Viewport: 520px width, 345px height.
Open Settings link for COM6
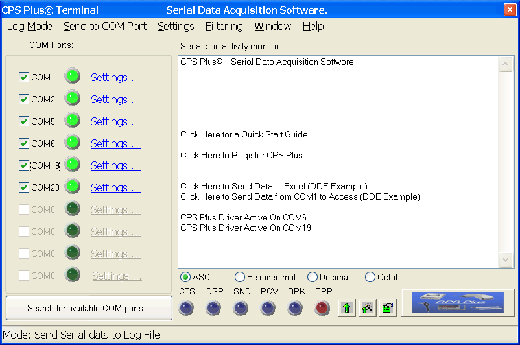click(115, 143)
